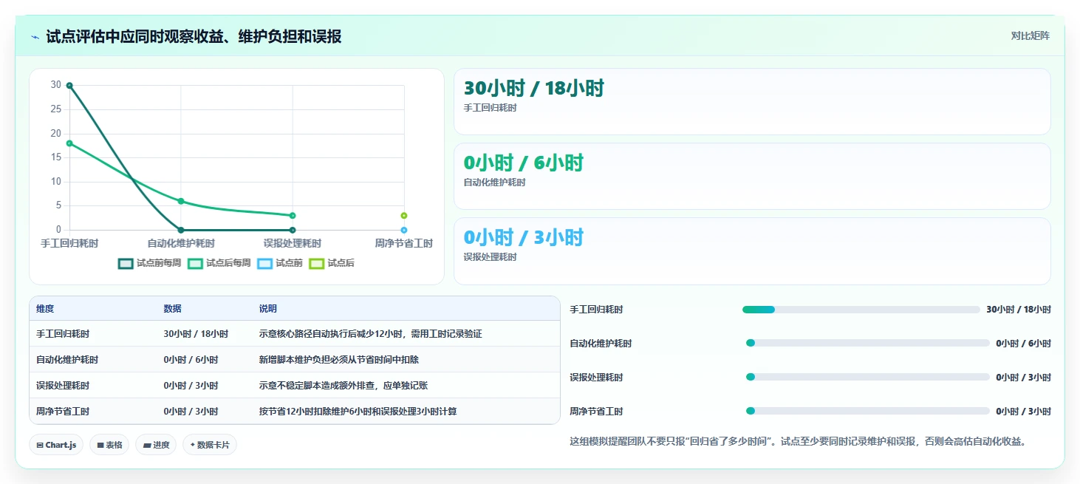Click the 周净节省工时 progress bar
The image size is (1080, 484).
(867, 411)
